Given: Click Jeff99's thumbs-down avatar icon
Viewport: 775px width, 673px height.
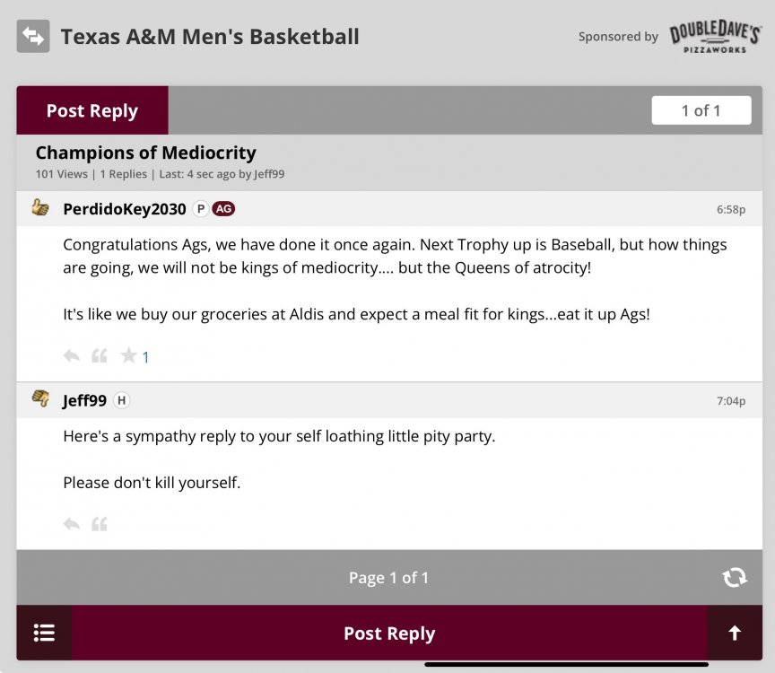Looking at the screenshot, I should point(40,399).
